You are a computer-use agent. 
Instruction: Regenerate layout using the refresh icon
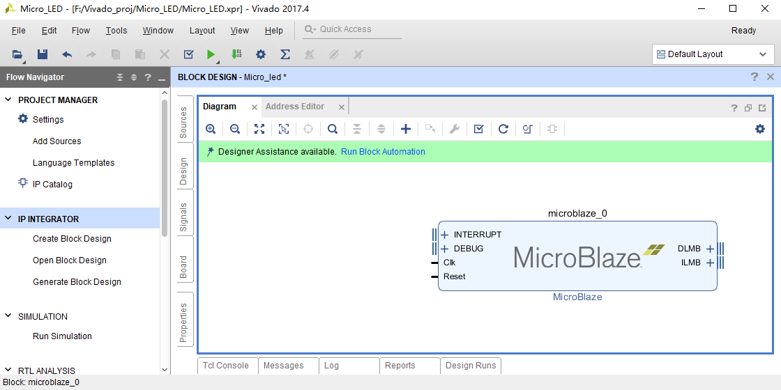503,130
